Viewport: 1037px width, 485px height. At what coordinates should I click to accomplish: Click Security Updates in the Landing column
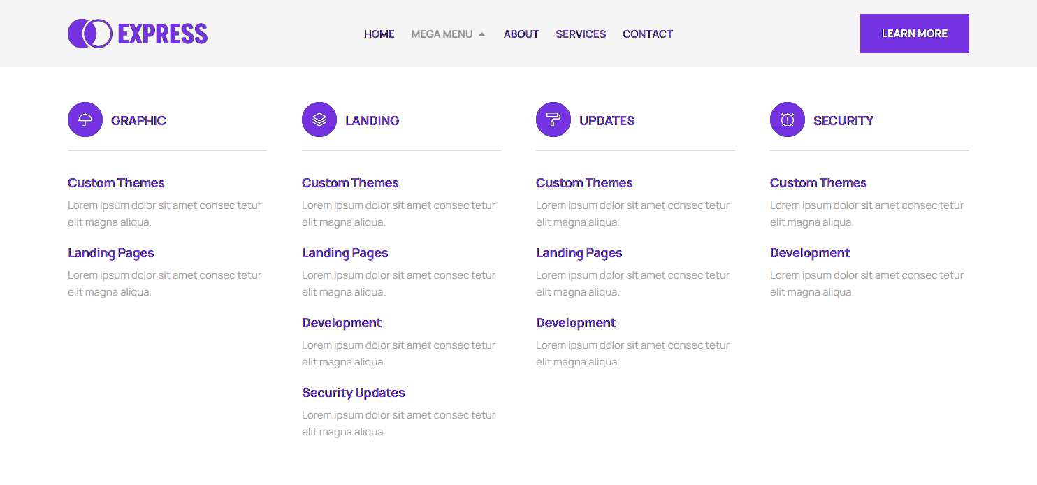(353, 393)
